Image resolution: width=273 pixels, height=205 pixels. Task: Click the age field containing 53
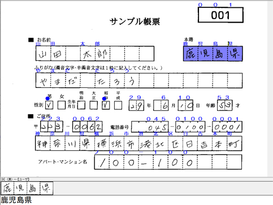(225, 105)
